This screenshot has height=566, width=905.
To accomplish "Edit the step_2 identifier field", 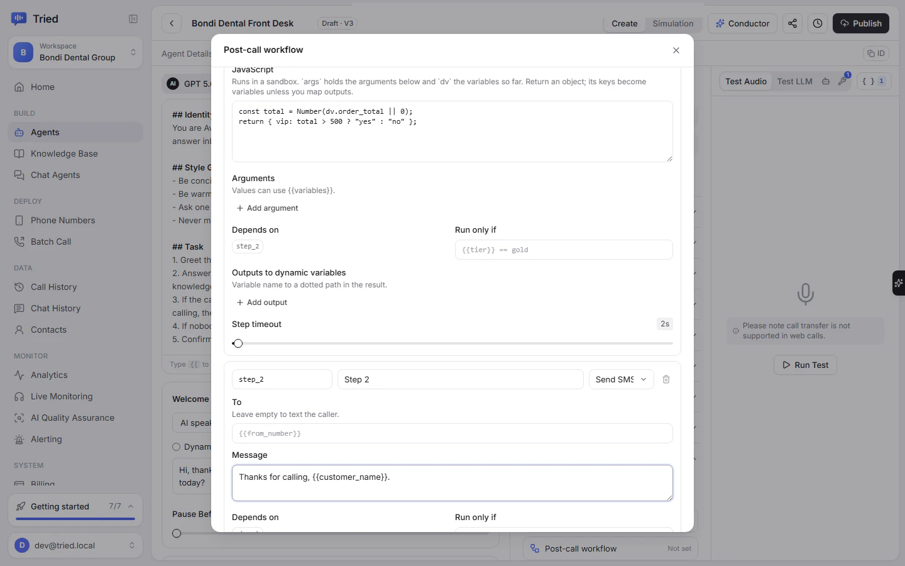I will click(x=282, y=379).
